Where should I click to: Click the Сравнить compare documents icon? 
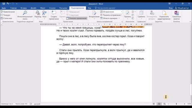coord(141,13)
